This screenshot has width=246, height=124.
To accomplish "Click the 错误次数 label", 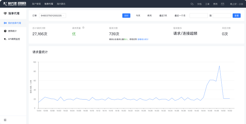I will (x=113, y=28).
